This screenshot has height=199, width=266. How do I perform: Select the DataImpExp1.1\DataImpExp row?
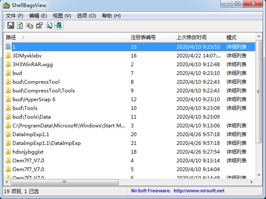coord(129,143)
